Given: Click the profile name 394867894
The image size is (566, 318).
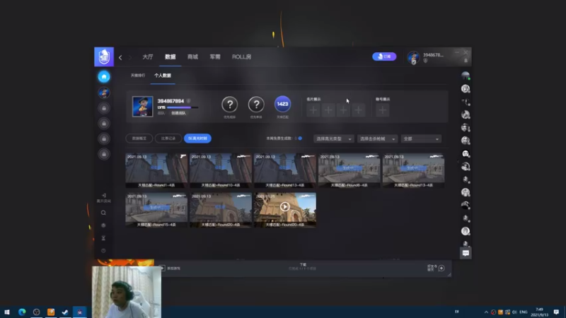Looking at the screenshot, I should [x=171, y=101].
